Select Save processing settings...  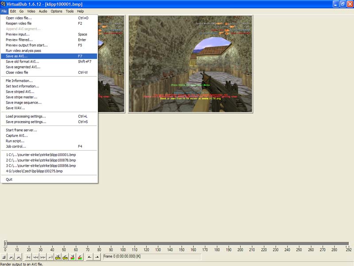coord(49,121)
